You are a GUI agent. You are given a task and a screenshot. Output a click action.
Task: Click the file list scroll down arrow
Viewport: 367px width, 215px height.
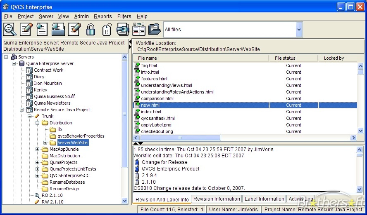point(360,131)
